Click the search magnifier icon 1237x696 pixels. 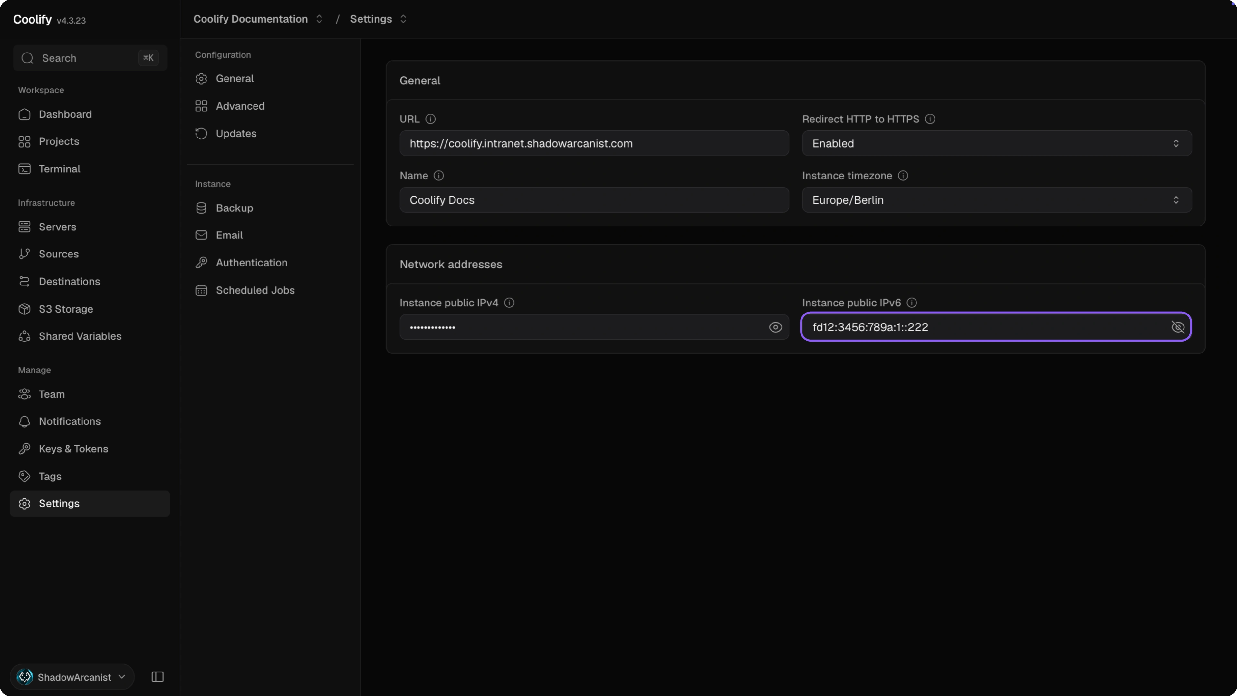[x=27, y=58]
